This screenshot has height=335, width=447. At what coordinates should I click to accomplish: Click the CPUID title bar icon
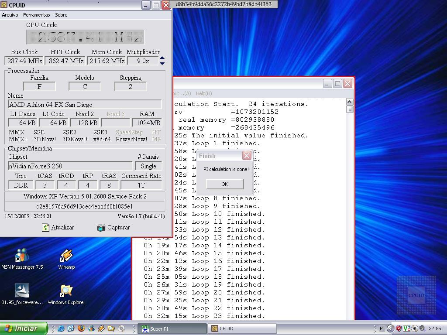point(3,5)
